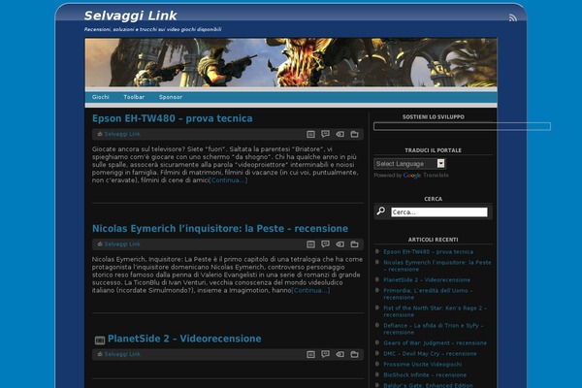Click folder icon in Nicolas Eymerich post
The image size is (582, 388).
coord(354,244)
